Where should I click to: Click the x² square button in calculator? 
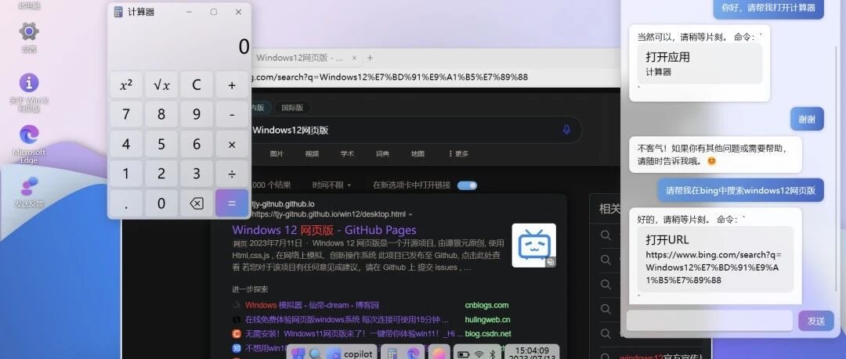coord(126,85)
